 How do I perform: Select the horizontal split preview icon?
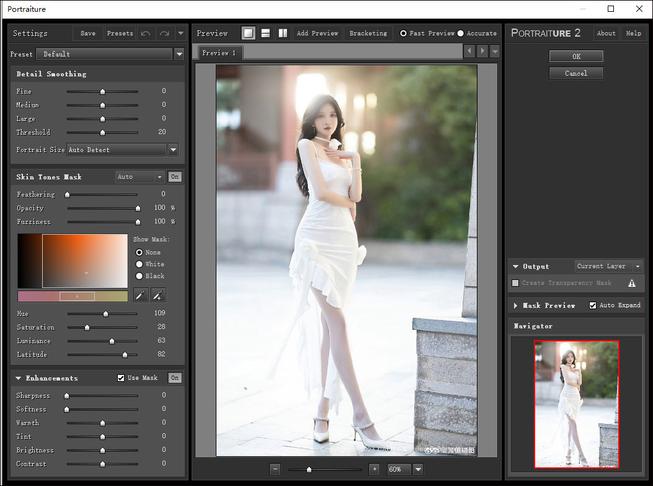click(x=265, y=33)
